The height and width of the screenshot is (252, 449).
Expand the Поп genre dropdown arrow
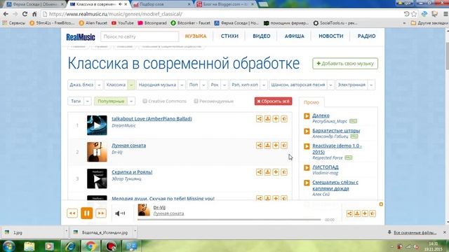point(203,85)
